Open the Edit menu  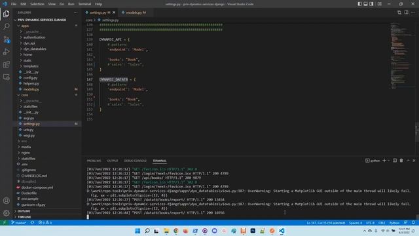point(24,4)
